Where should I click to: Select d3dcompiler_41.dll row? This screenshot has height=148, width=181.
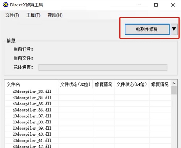click(x=88, y=140)
